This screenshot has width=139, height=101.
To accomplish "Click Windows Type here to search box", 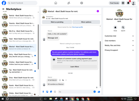I will [24, 99].
